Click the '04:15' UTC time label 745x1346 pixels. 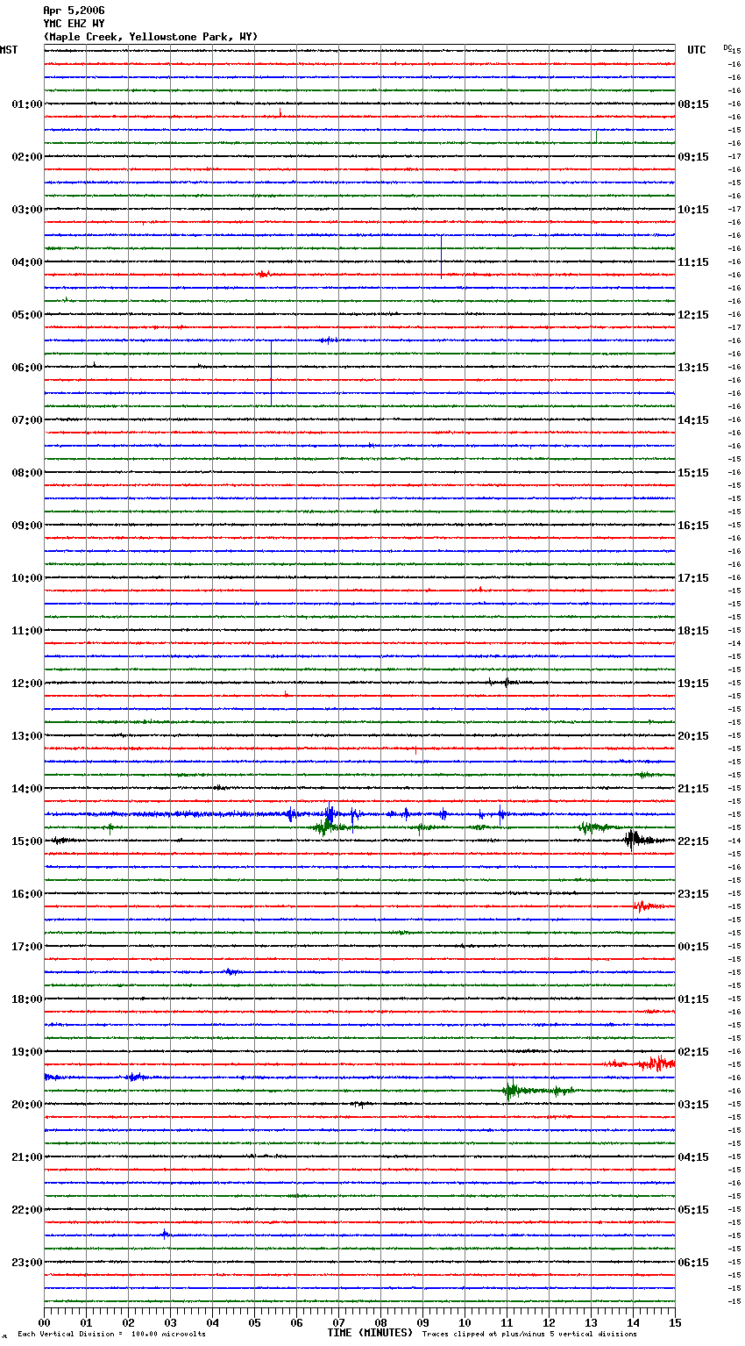click(x=693, y=1157)
